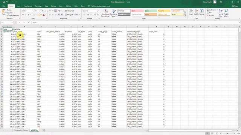Open the orientation text-angle tool
The height and width of the screenshot is (135, 241).
point(59,11)
